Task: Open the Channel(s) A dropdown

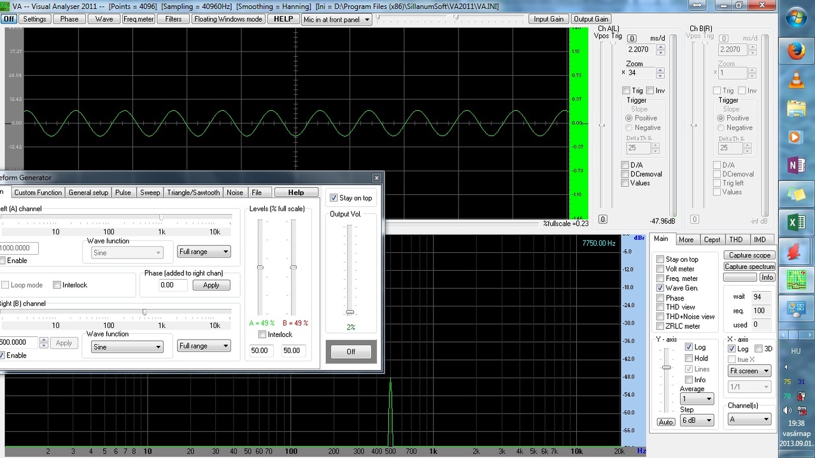Action: (x=750, y=419)
